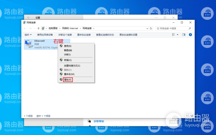Click shield icon beside 属性(R)
The image size is (216, 135).
tap(61, 80)
